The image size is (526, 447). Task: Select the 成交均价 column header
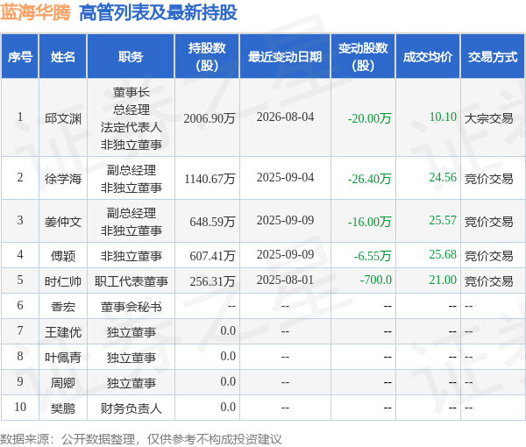point(428,57)
